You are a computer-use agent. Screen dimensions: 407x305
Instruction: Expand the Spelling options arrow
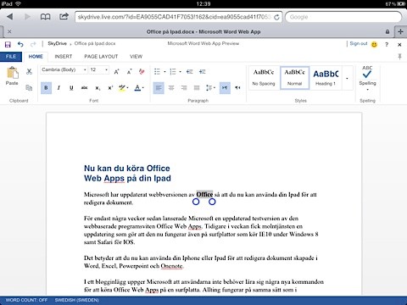367,90
